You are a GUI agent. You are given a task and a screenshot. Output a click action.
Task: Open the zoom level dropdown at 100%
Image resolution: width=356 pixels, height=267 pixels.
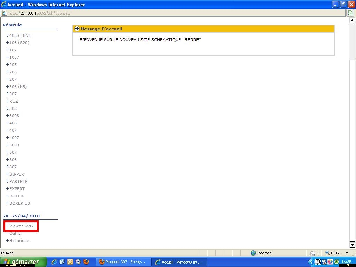(x=347, y=253)
